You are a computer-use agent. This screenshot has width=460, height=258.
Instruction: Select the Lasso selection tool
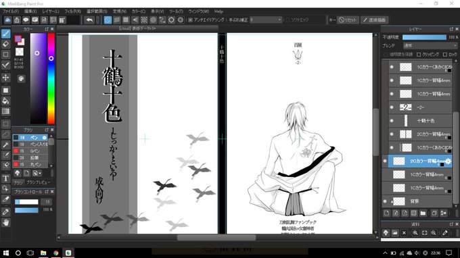pos(5,134)
